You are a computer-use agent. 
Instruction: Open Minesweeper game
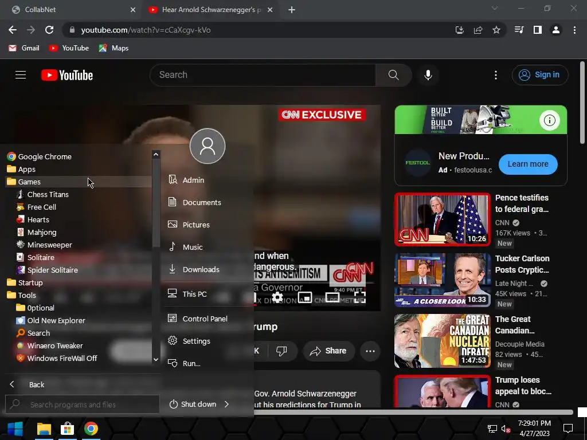pyautogui.click(x=49, y=245)
